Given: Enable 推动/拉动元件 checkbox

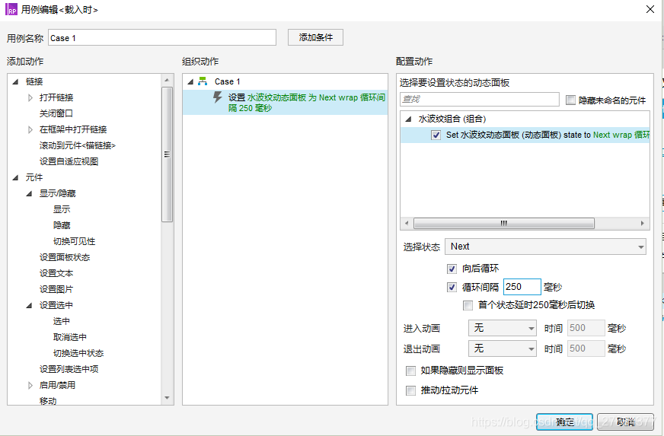Looking at the screenshot, I should tap(410, 390).
